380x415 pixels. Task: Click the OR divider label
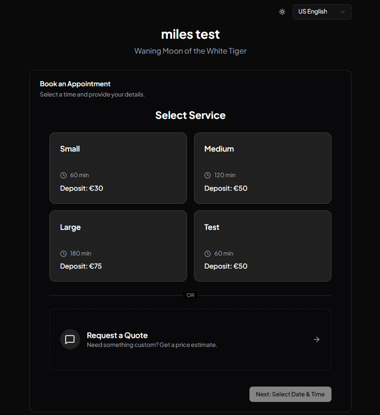(x=190, y=295)
